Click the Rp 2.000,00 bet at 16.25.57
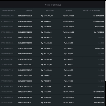The height and width of the screenshot is (106, 106). pyautogui.click(x=68, y=86)
